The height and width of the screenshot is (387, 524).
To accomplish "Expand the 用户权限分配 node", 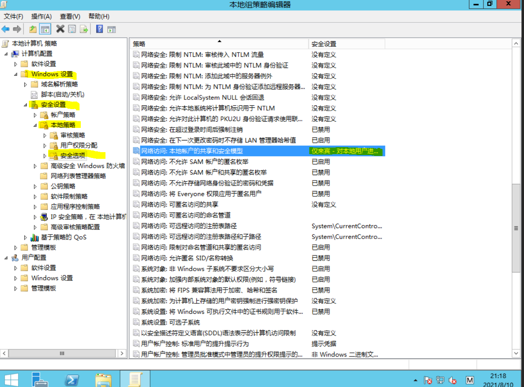I will click(x=45, y=145).
